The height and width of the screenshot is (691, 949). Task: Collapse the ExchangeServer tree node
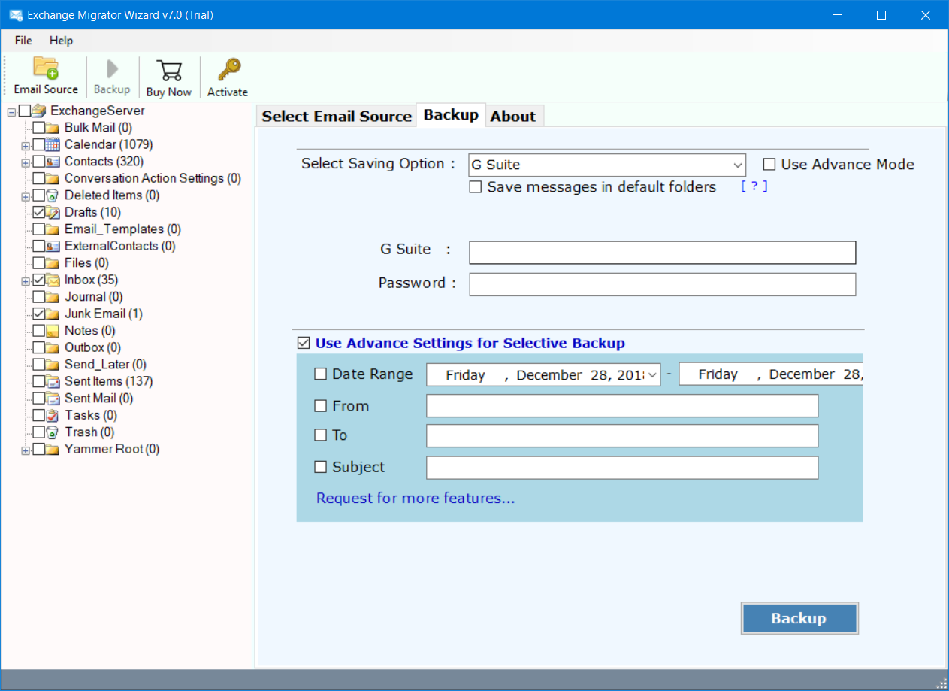point(11,111)
